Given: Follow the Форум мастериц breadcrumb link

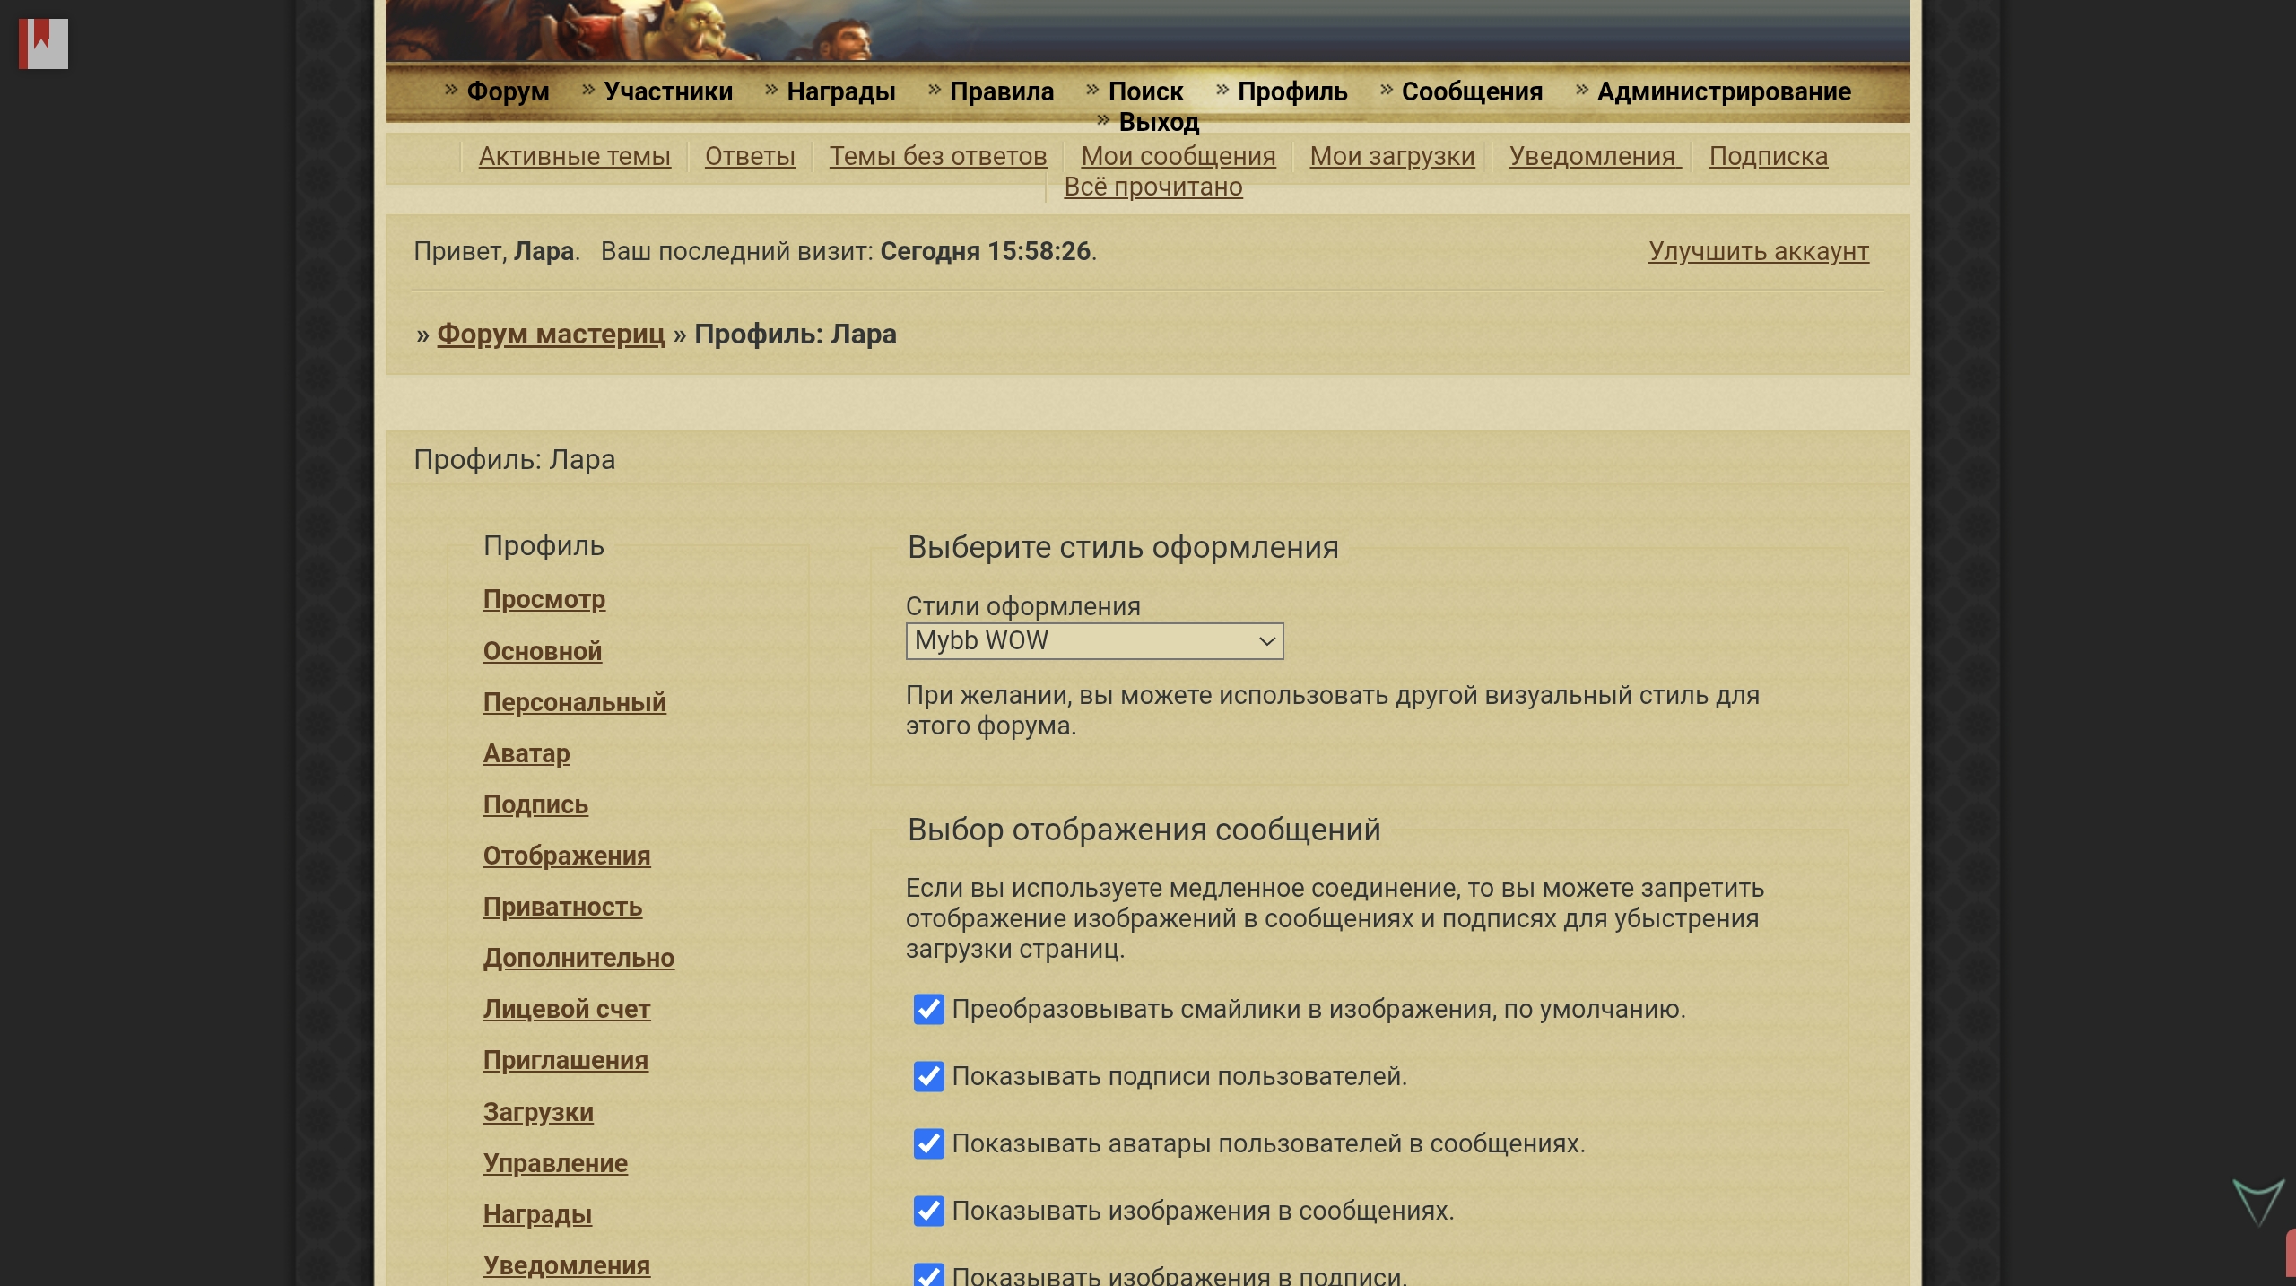Looking at the screenshot, I should click(551, 334).
